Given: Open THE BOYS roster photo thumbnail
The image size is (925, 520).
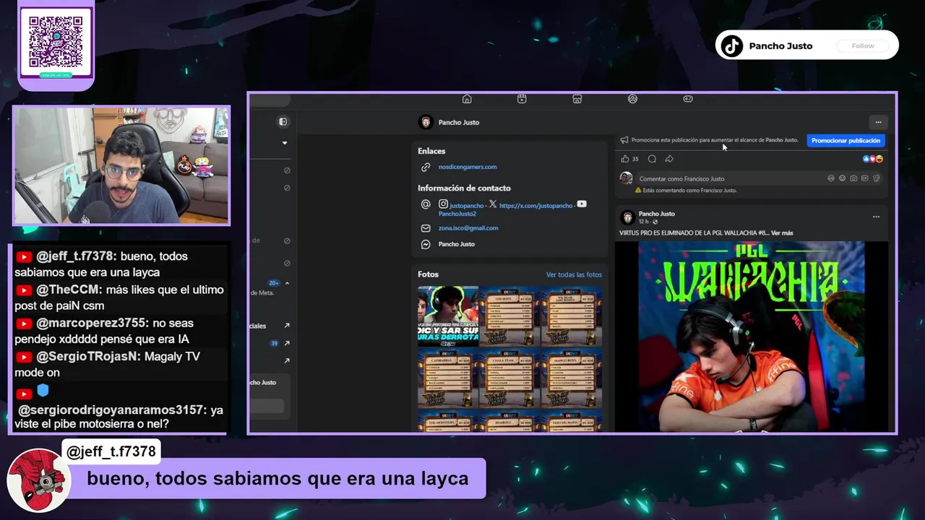Looking at the screenshot, I should click(510, 316).
